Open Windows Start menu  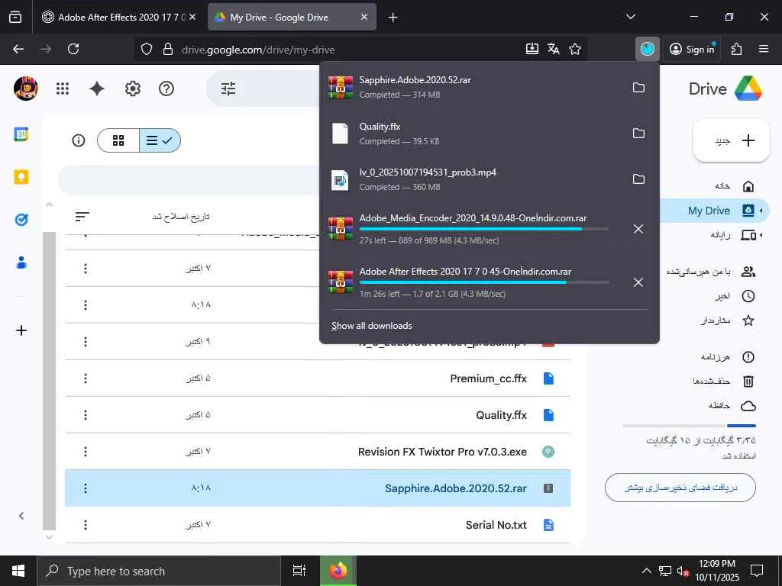(18, 571)
